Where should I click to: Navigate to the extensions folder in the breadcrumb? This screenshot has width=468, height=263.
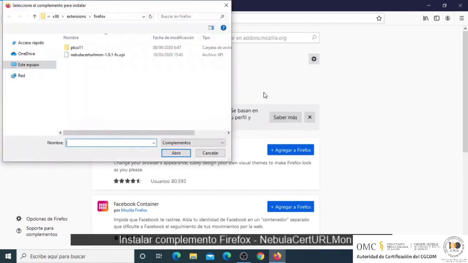click(x=76, y=16)
